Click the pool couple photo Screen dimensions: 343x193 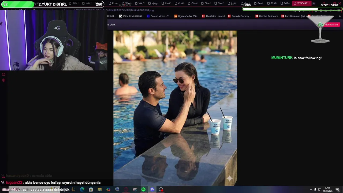pos(175,108)
